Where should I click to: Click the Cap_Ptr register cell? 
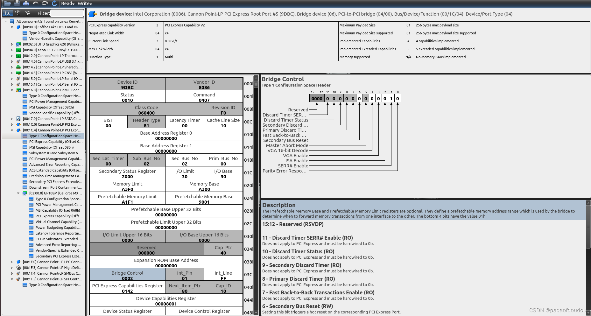[223, 249]
